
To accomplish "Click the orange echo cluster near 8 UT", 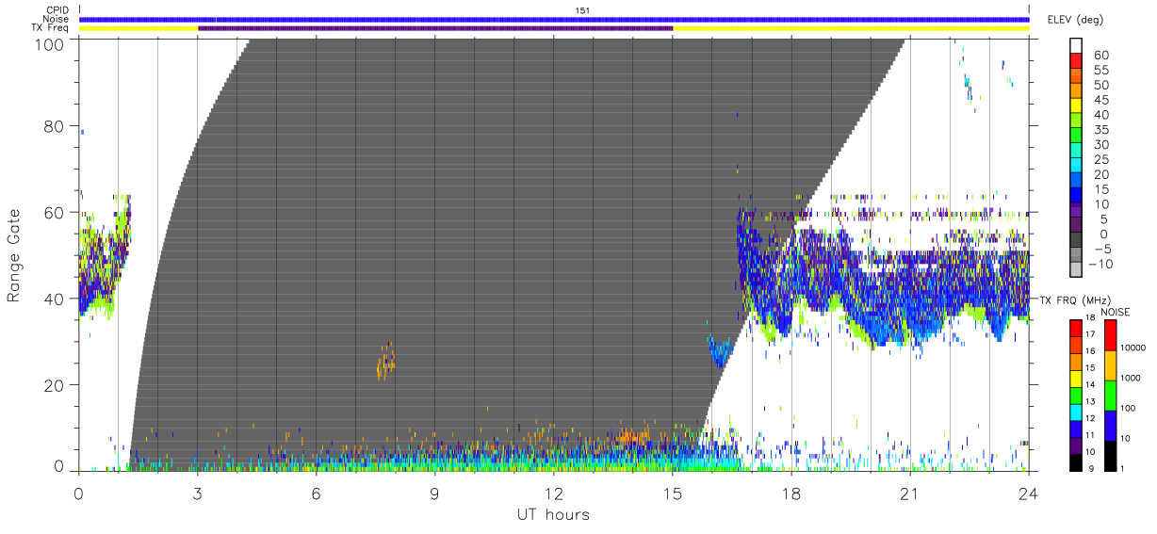I will (385, 361).
